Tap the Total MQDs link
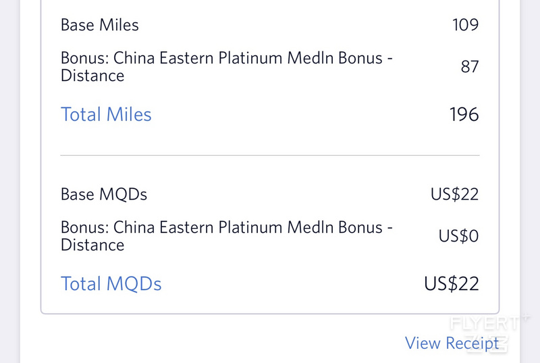Screen dimensions: 540x363 click(x=111, y=284)
